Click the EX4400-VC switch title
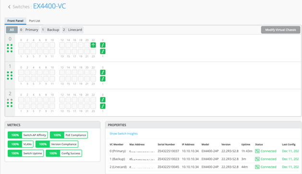 [49, 6]
